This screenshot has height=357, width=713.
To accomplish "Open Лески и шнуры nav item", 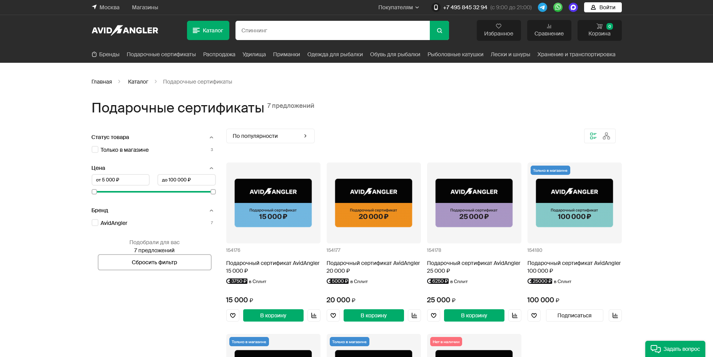I will pyautogui.click(x=510, y=54).
